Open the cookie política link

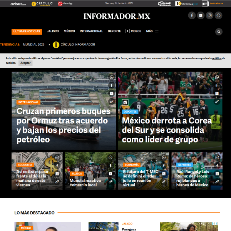(x=217, y=59)
